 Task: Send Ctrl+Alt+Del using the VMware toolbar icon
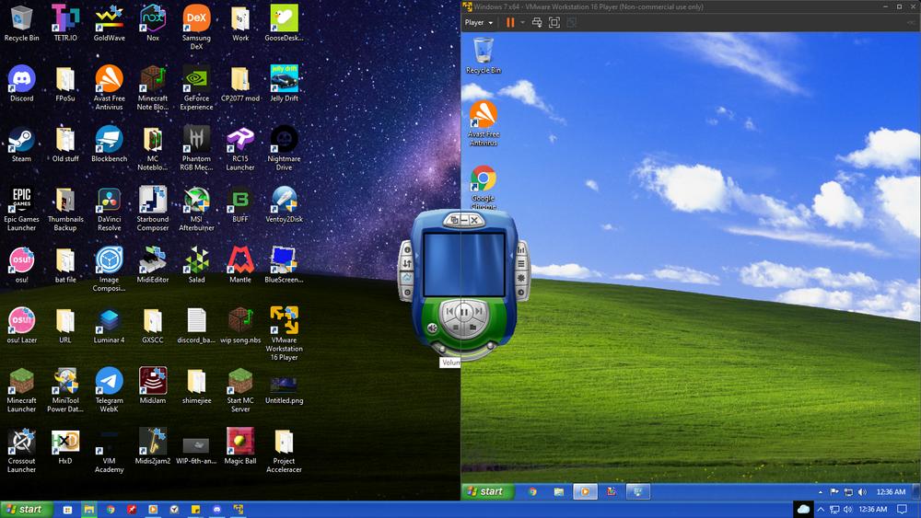pyautogui.click(x=537, y=22)
